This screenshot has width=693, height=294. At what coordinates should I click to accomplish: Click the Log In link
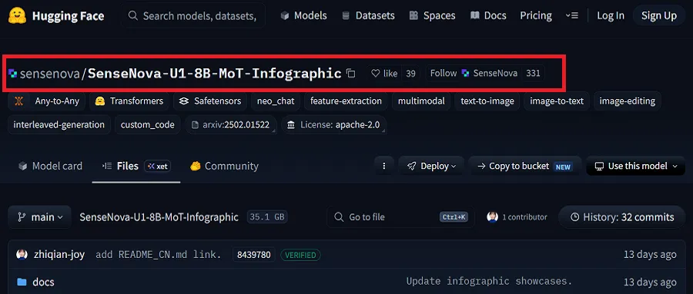(x=611, y=16)
